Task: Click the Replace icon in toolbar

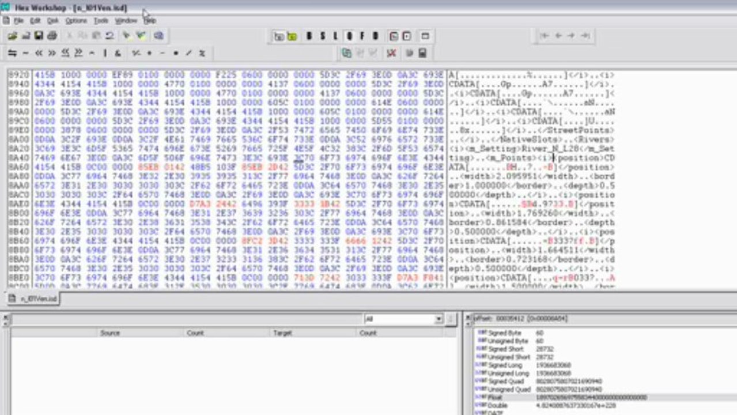Action: click(141, 36)
